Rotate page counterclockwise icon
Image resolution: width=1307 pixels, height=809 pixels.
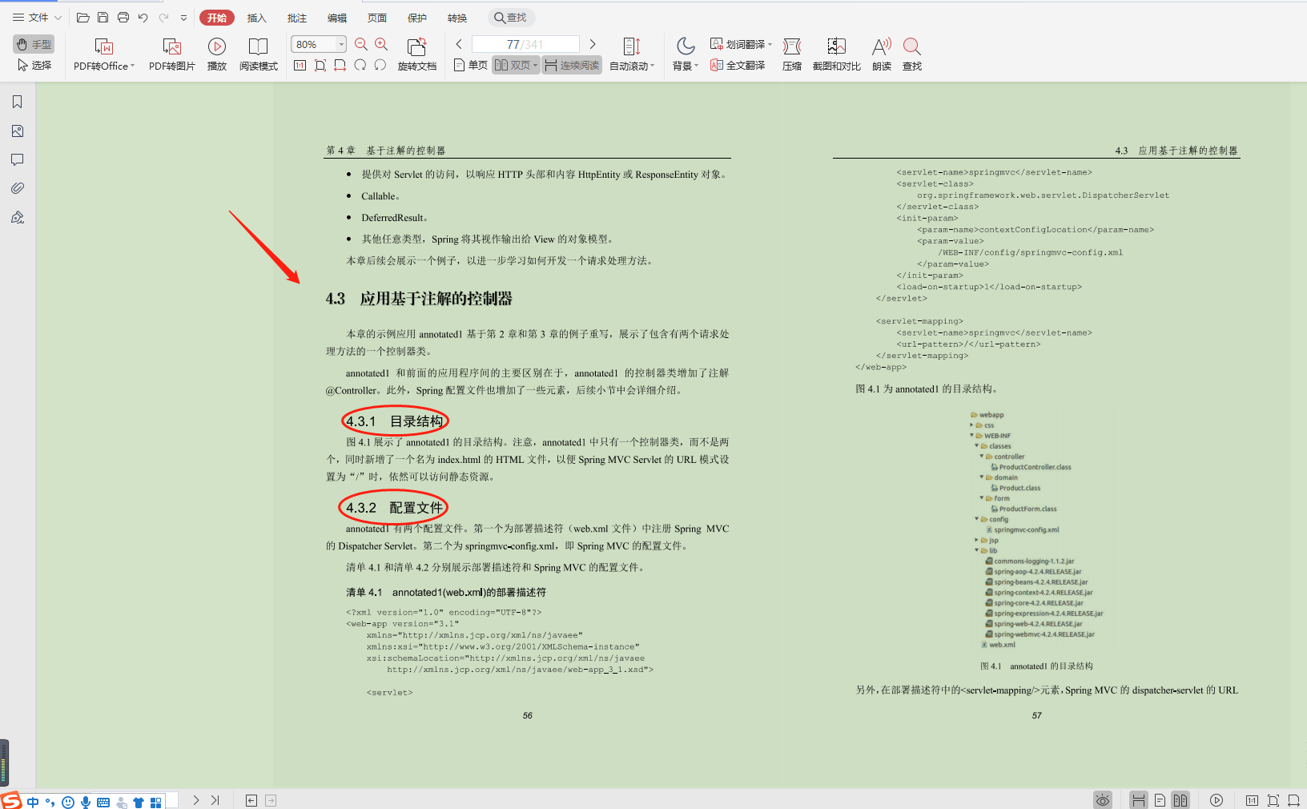coord(380,65)
